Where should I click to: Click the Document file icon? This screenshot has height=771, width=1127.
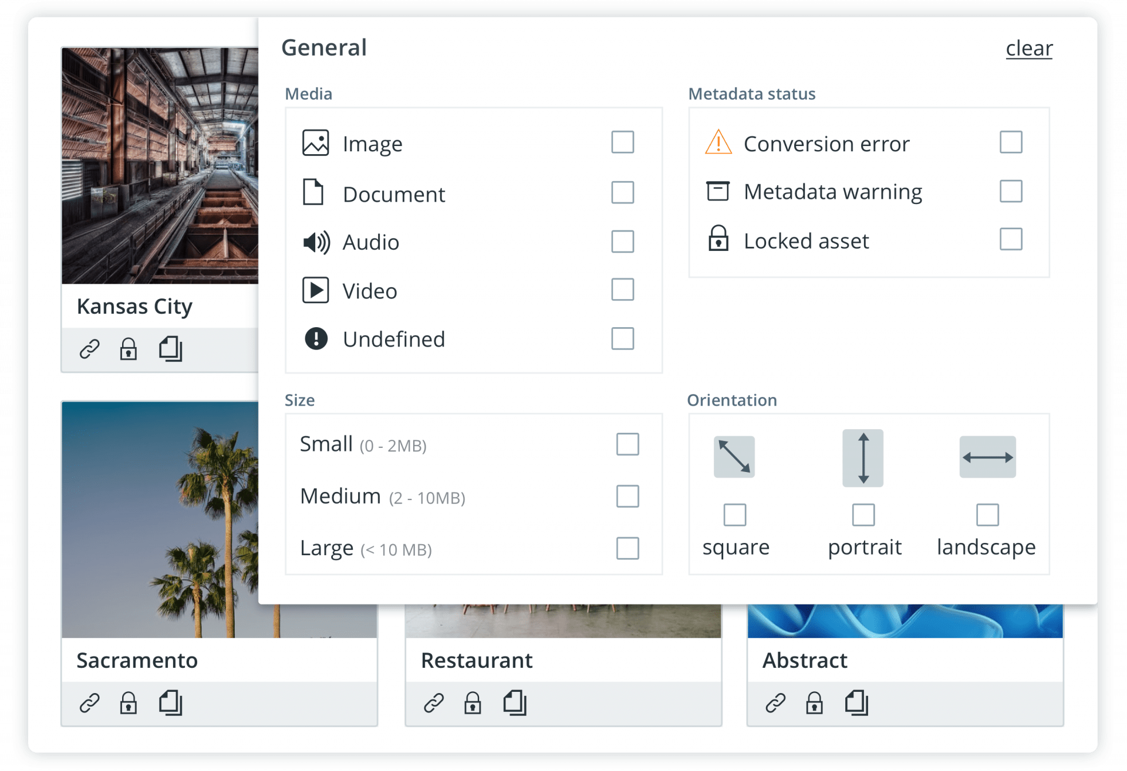[x=315, y=192]
